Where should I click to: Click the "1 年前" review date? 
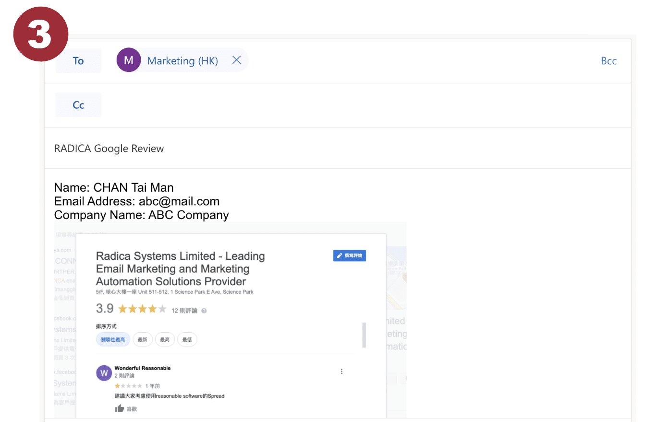(x=153, y=386)
